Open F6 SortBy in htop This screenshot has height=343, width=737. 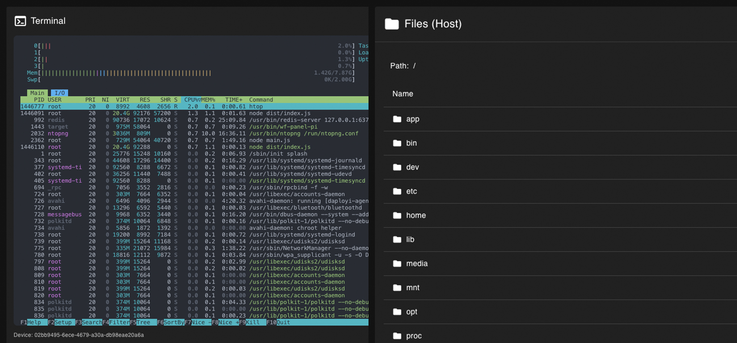coord(170,322)
